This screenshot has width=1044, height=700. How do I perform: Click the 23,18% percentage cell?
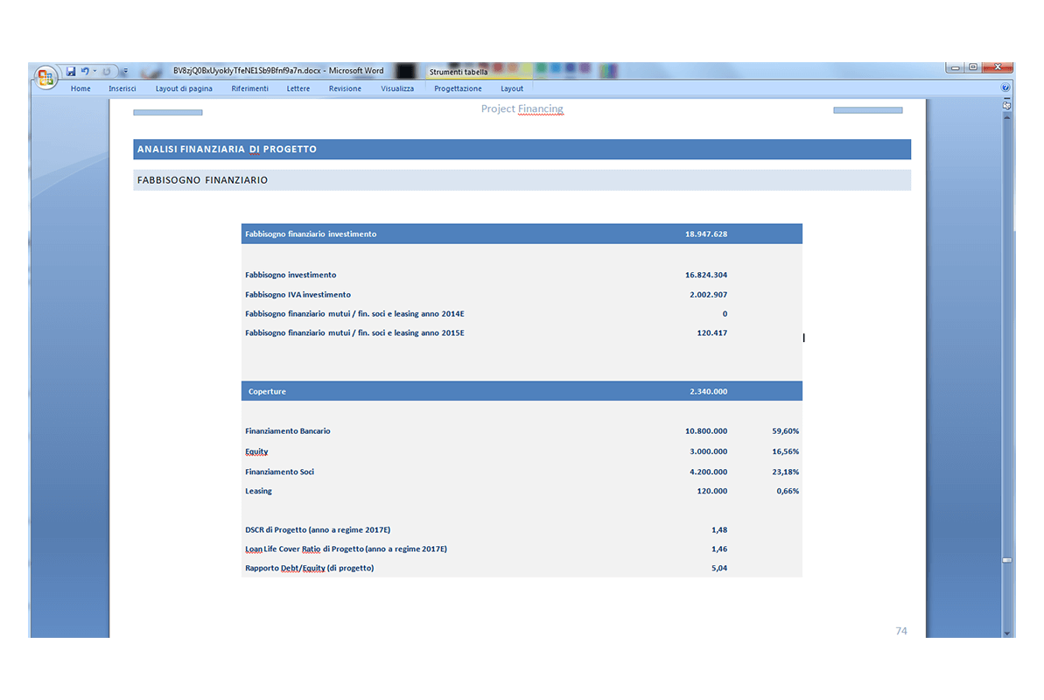(x=785, y=472)
